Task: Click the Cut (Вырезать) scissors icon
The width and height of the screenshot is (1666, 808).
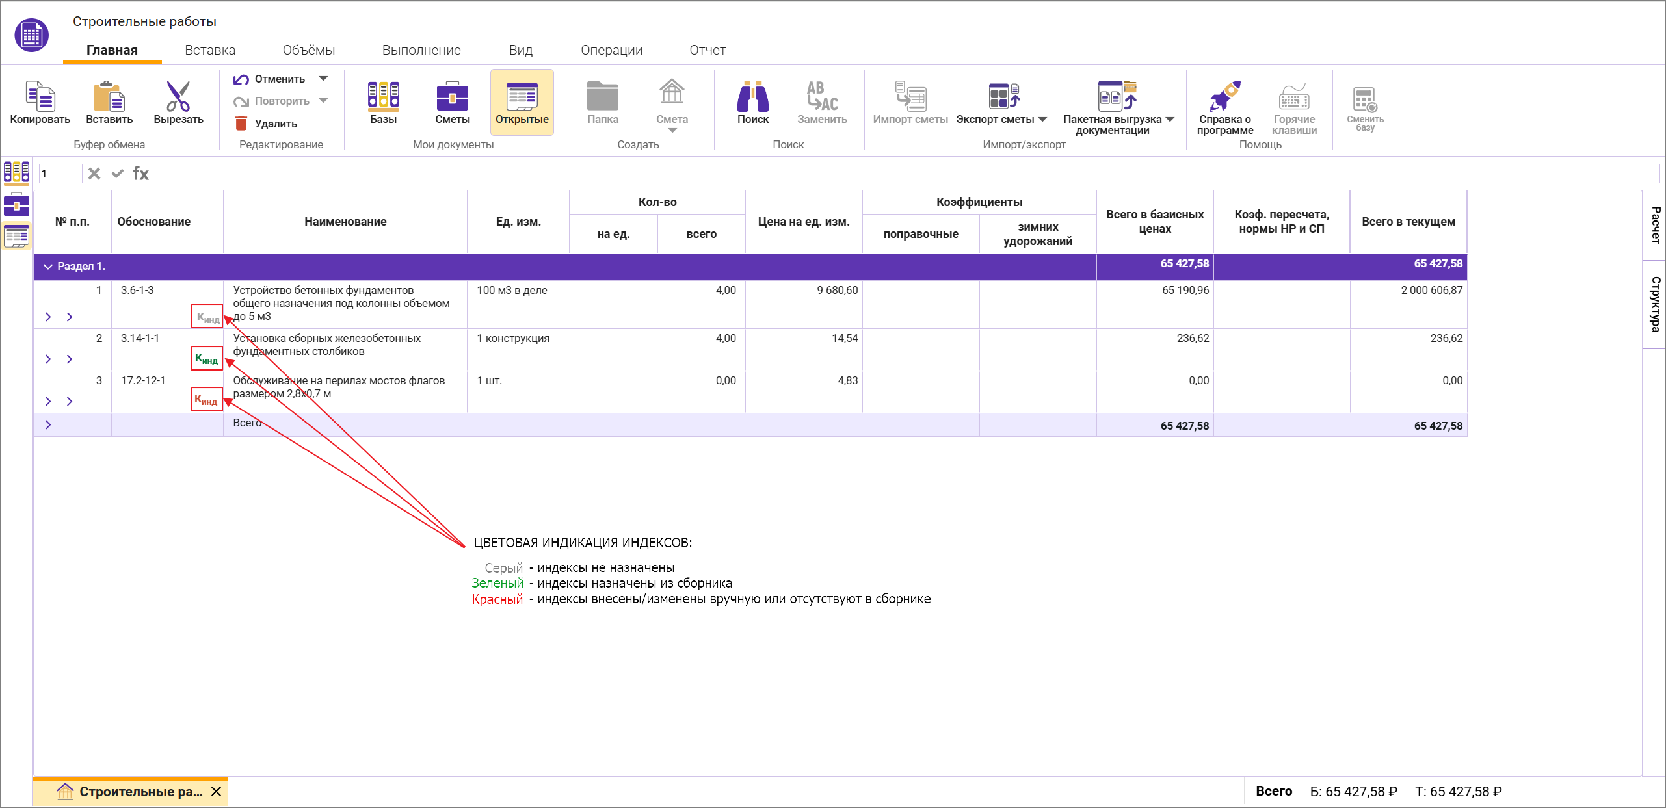Action: click(x=178, y=96)
